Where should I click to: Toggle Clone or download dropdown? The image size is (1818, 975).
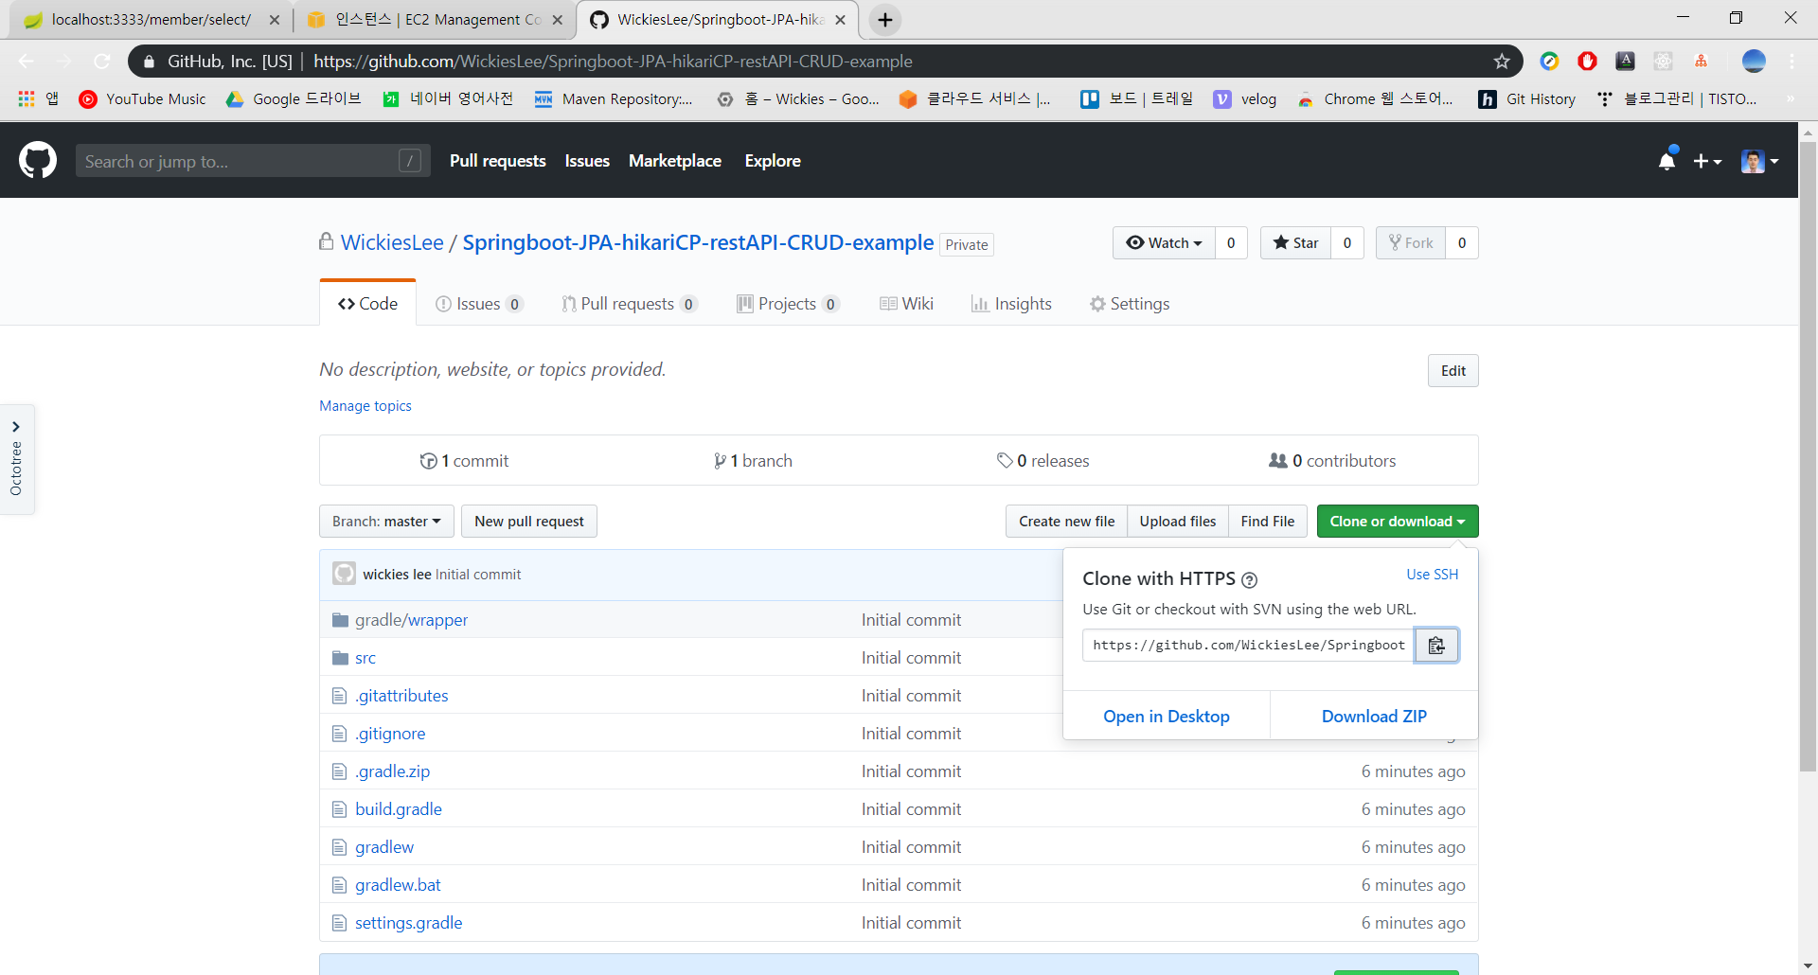point(1397,522)
